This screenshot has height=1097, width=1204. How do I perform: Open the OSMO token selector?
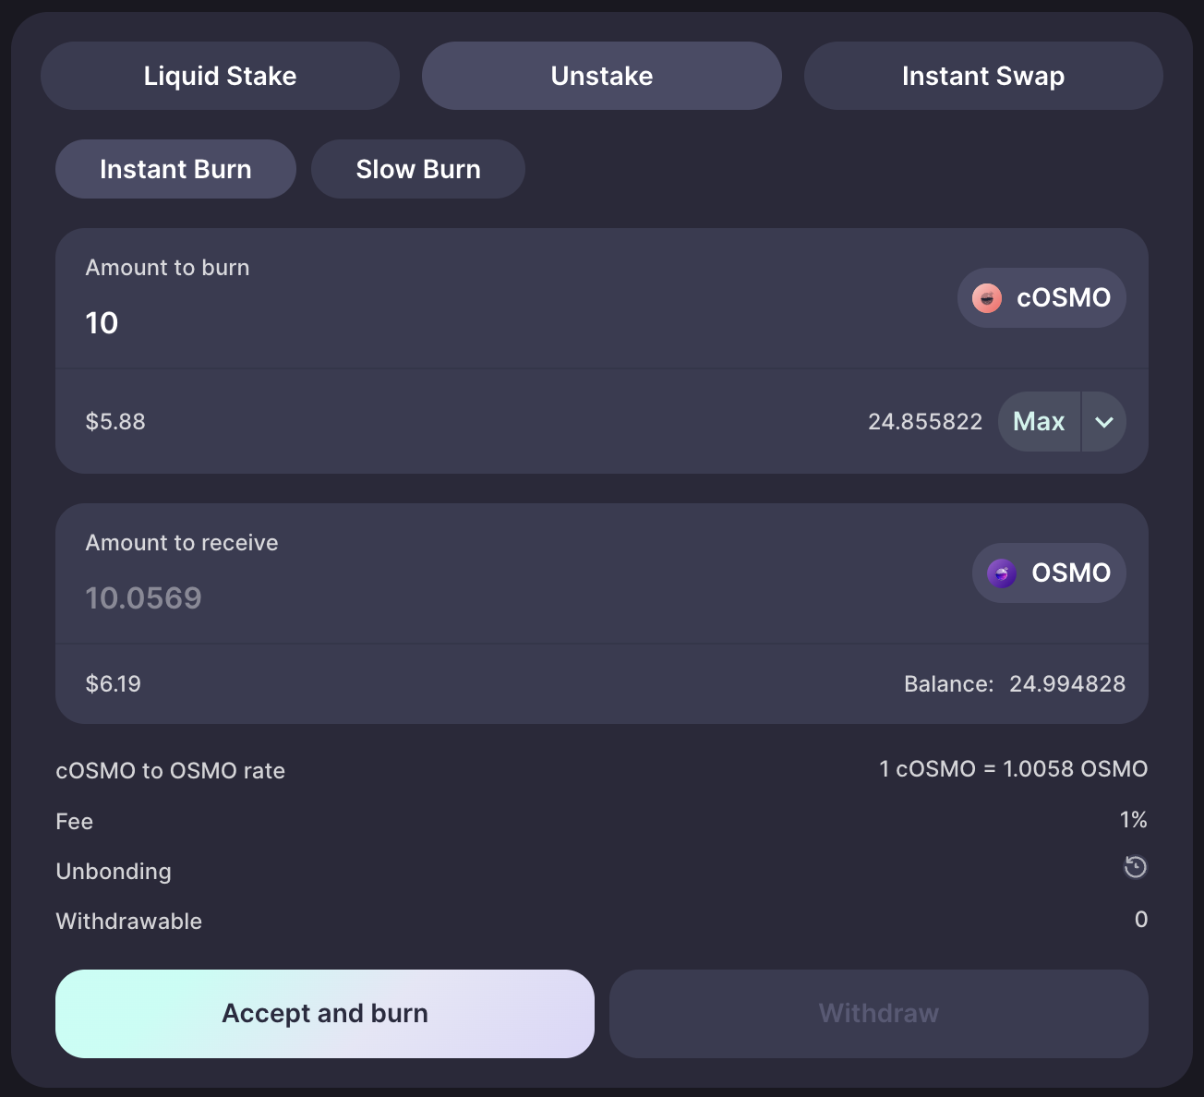(1049, 573)
